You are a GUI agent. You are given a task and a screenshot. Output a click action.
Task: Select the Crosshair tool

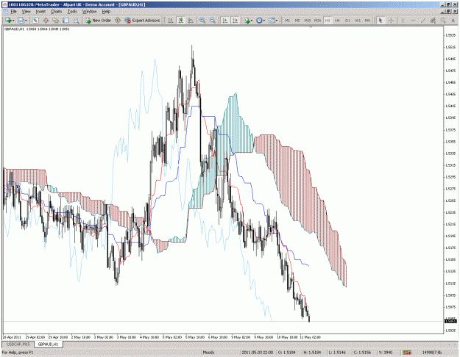(391, 21)
